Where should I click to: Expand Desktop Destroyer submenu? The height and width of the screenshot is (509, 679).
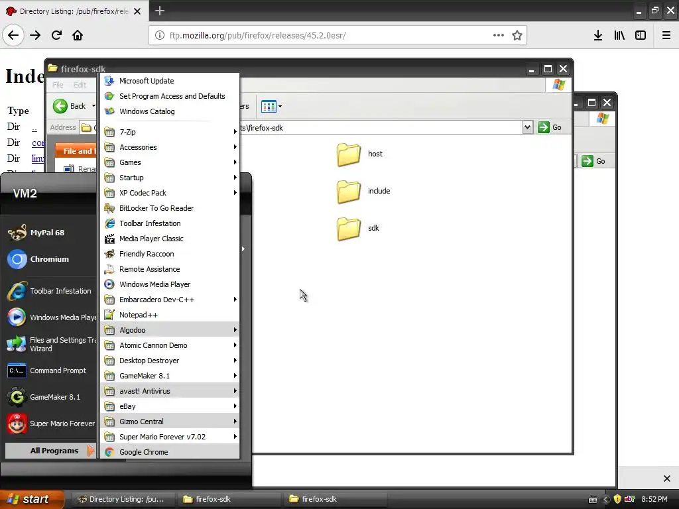coord(170,361)
